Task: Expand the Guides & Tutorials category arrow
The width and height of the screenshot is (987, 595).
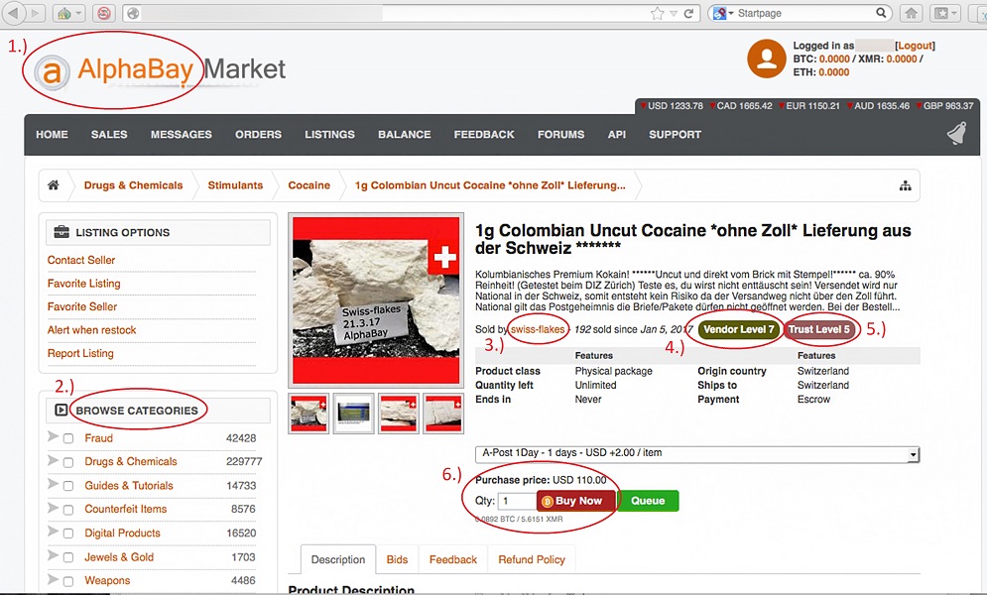Action: (53, 485)
